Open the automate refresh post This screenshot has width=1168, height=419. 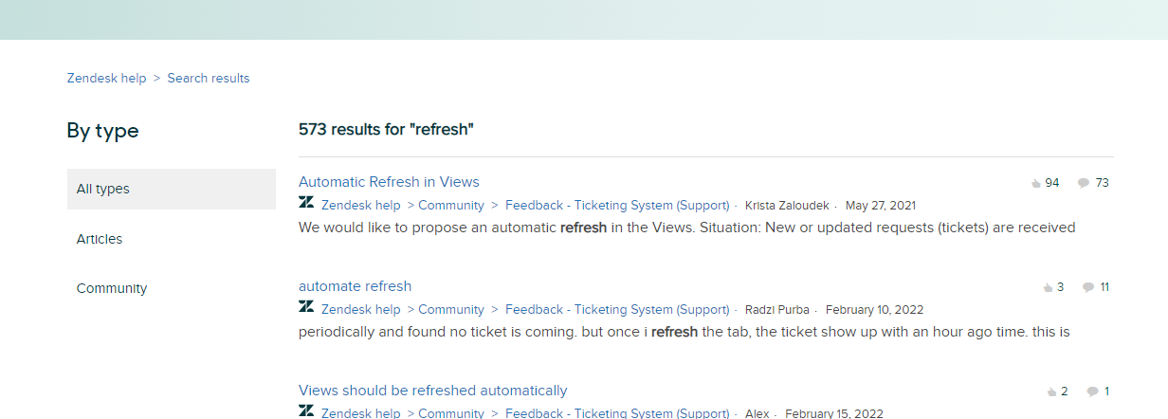[x=355, y=286]
